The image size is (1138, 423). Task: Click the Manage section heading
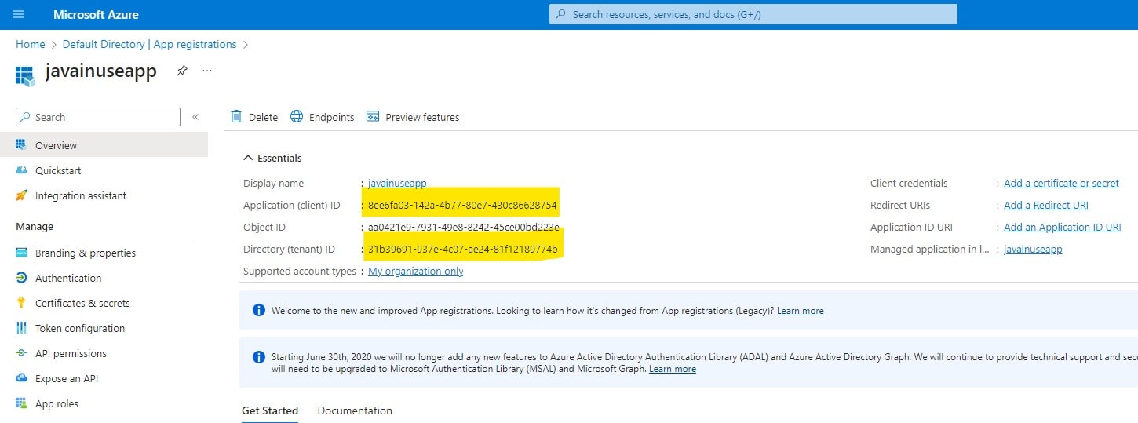point(35,226)
